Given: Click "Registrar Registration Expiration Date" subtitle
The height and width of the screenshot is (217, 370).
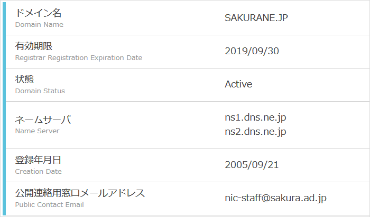Looking at the screenshot, I should (79, 58).
